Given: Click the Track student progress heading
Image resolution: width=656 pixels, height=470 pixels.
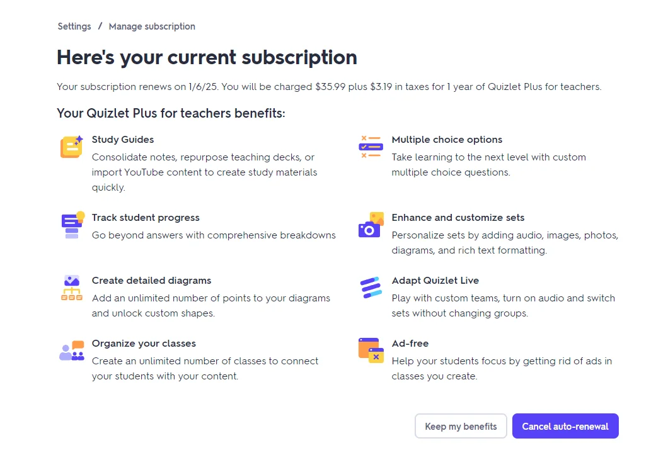Looking at the screenshot, I should [x=146, y=218].
